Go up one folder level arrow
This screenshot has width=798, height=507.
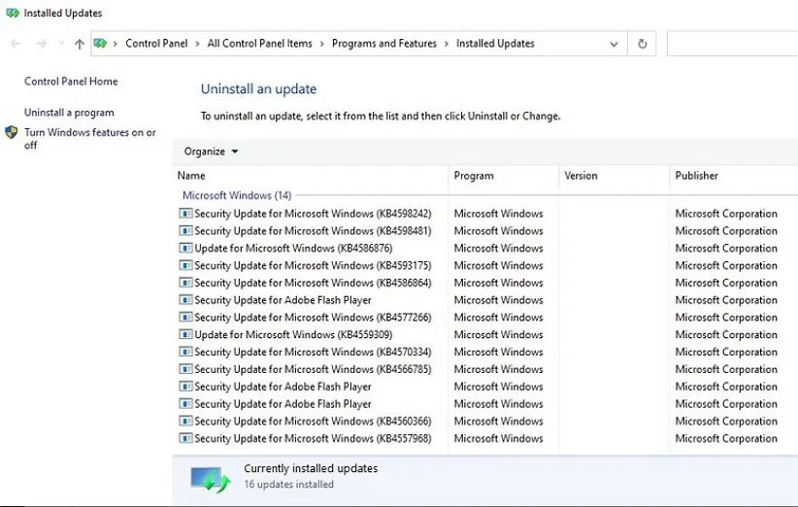point(80,44)
